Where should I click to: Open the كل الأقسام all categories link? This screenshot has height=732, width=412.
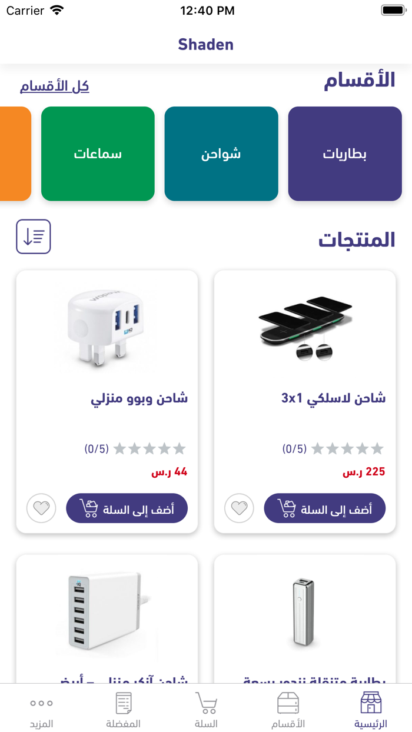54,86
